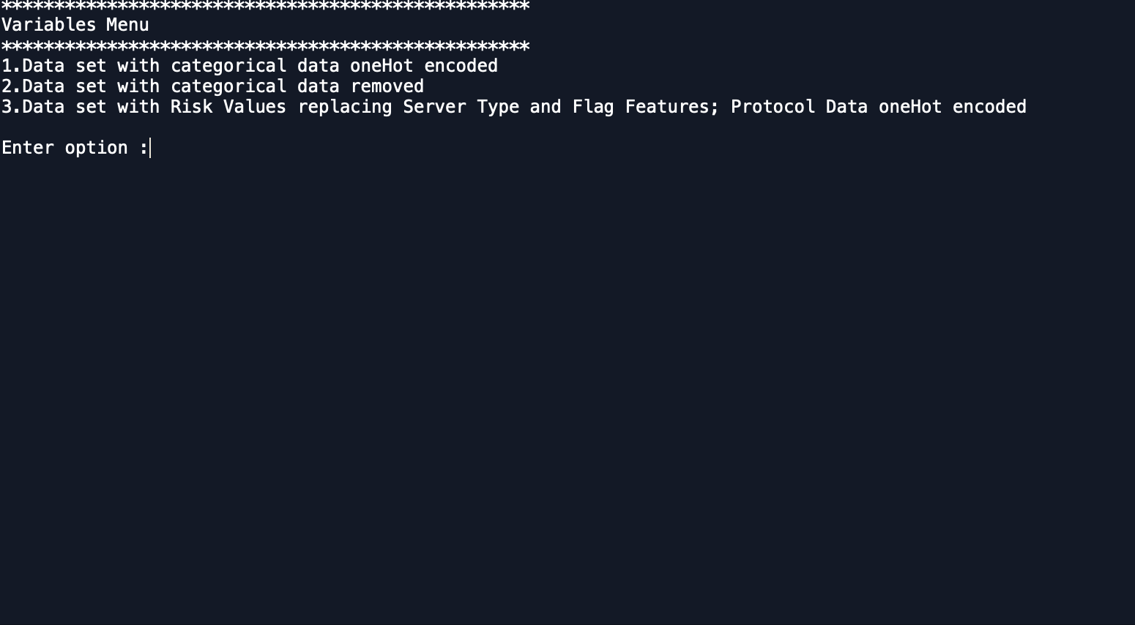The height and width of the screenshot is (625, 1135).
Task: Click the number "2." starting the second option
Action: pyautogui.click(x=11, y=86)
